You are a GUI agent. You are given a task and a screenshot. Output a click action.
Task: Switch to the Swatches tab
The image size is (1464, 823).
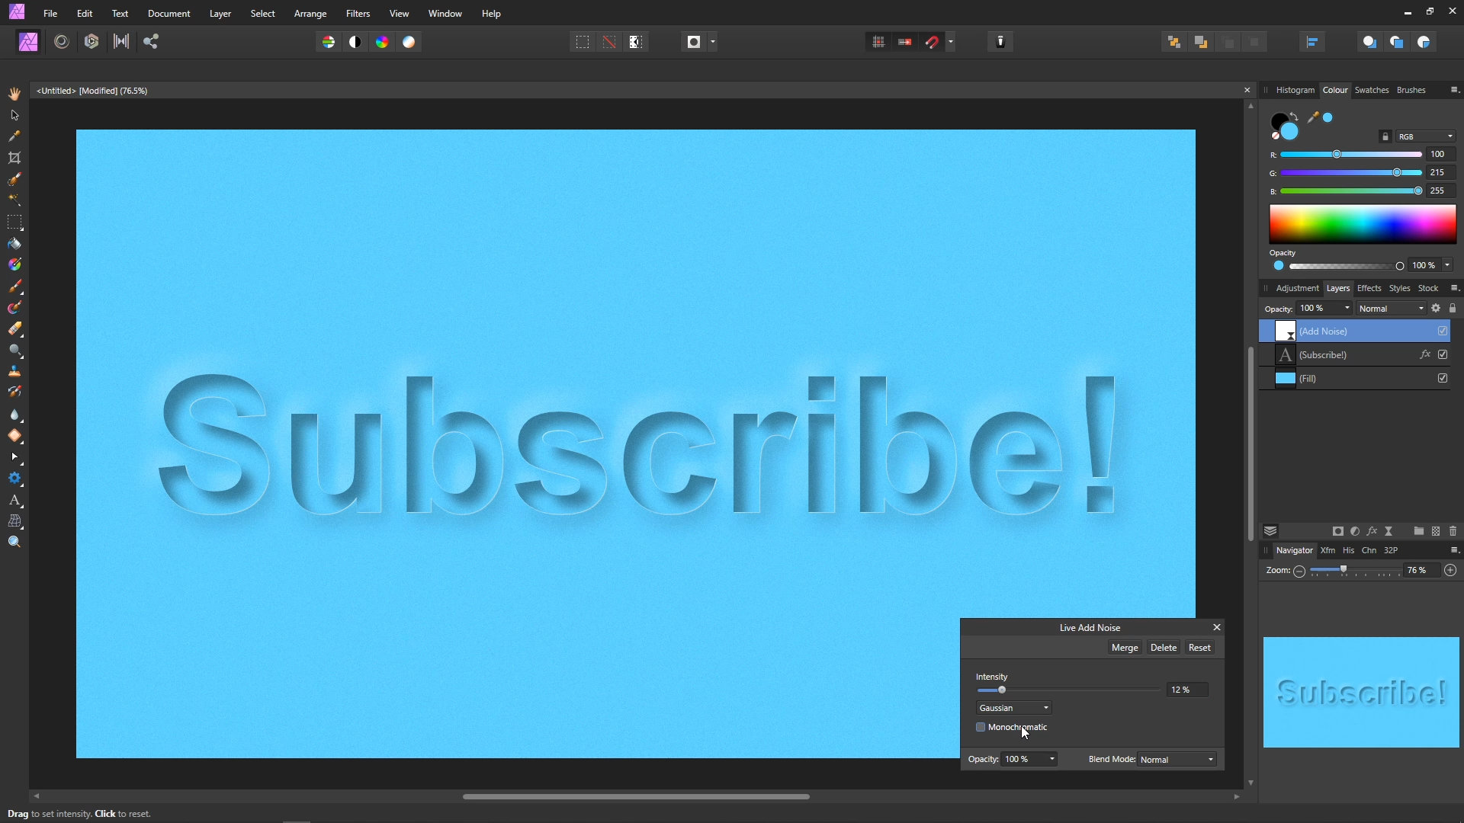(1371, 90)
